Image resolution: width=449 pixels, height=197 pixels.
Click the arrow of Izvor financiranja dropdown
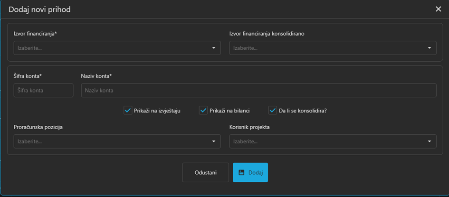[214, 48]
